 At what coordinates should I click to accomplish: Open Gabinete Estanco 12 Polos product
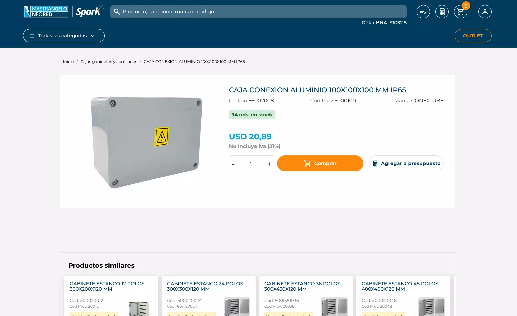107,286
